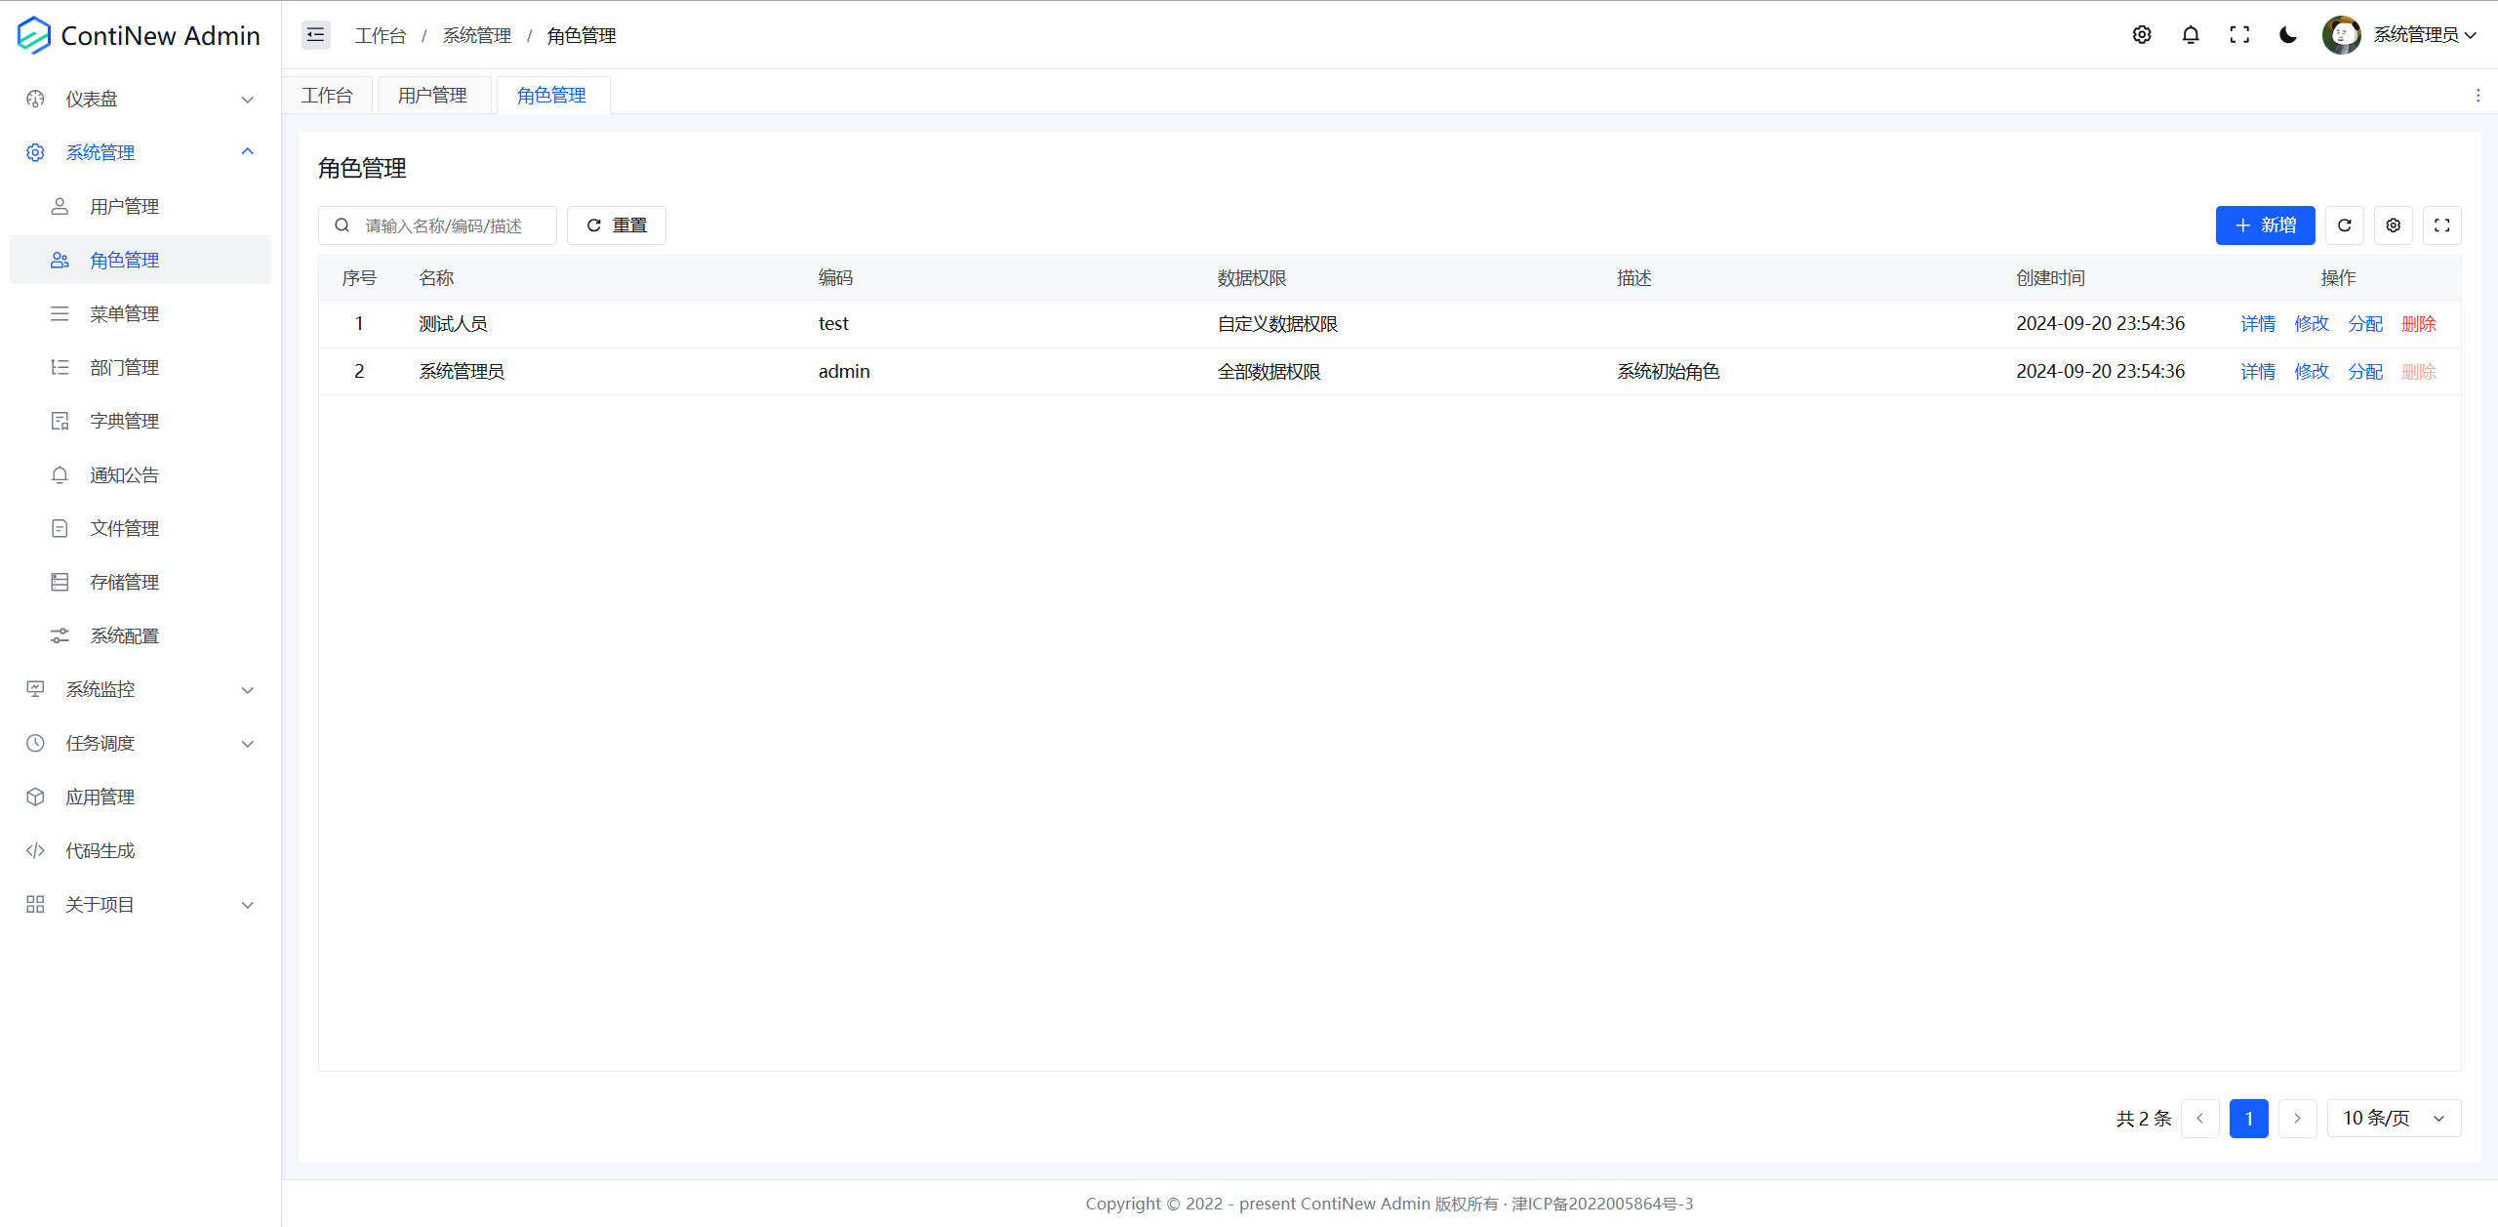Open table column settings gear
The height and width of the screenshot is (1227, 2498).
tap(2394, 225)
